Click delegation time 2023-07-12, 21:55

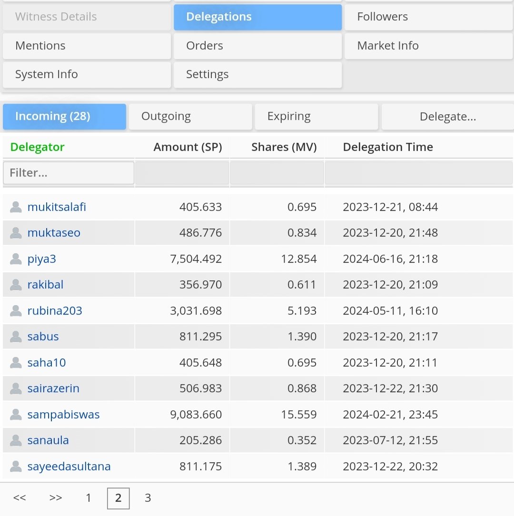pyautogui.click(x=390, y=440)
